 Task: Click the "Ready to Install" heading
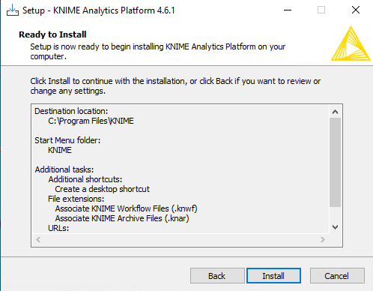coord(52,34)
